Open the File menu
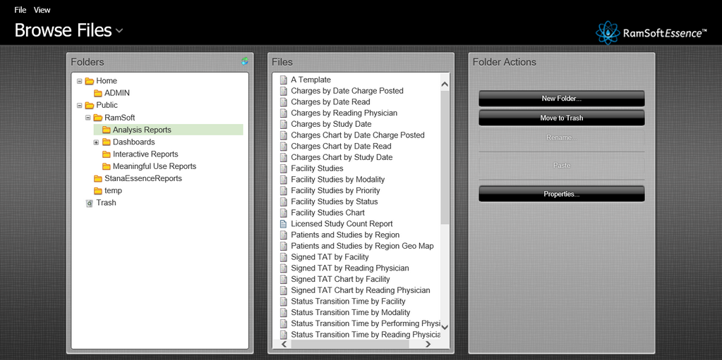The image size is (722, 360). pos(20,10)
